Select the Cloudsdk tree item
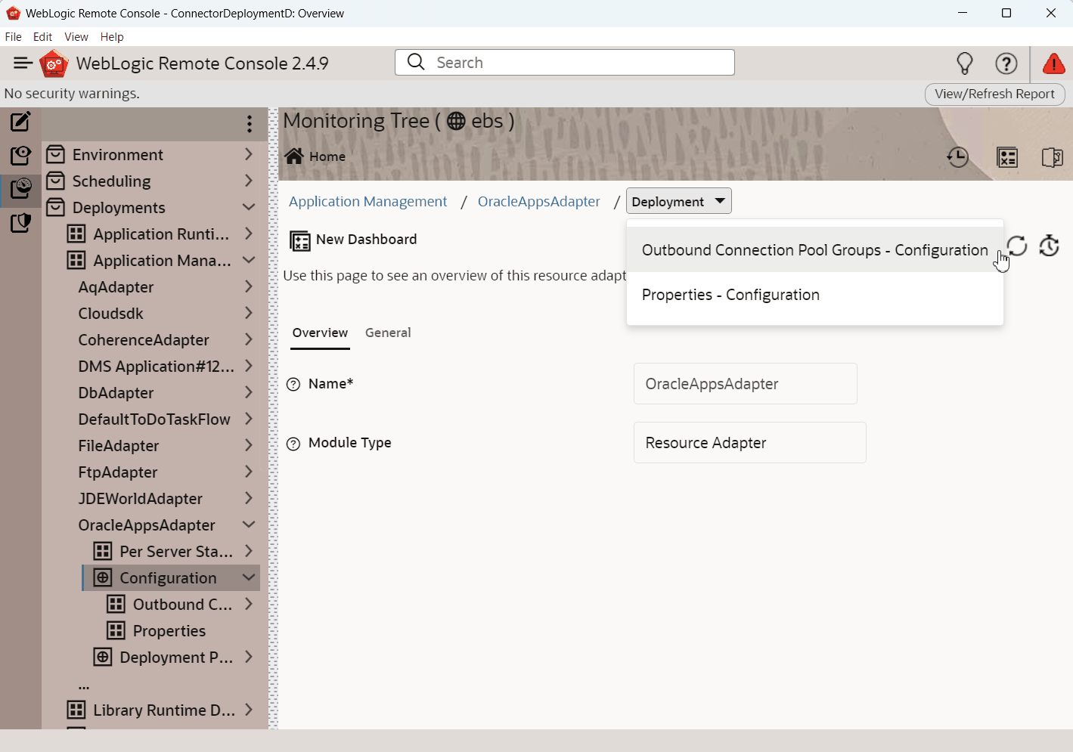The width and height of the screenshot is (1073, 752). tap(110, 313)
